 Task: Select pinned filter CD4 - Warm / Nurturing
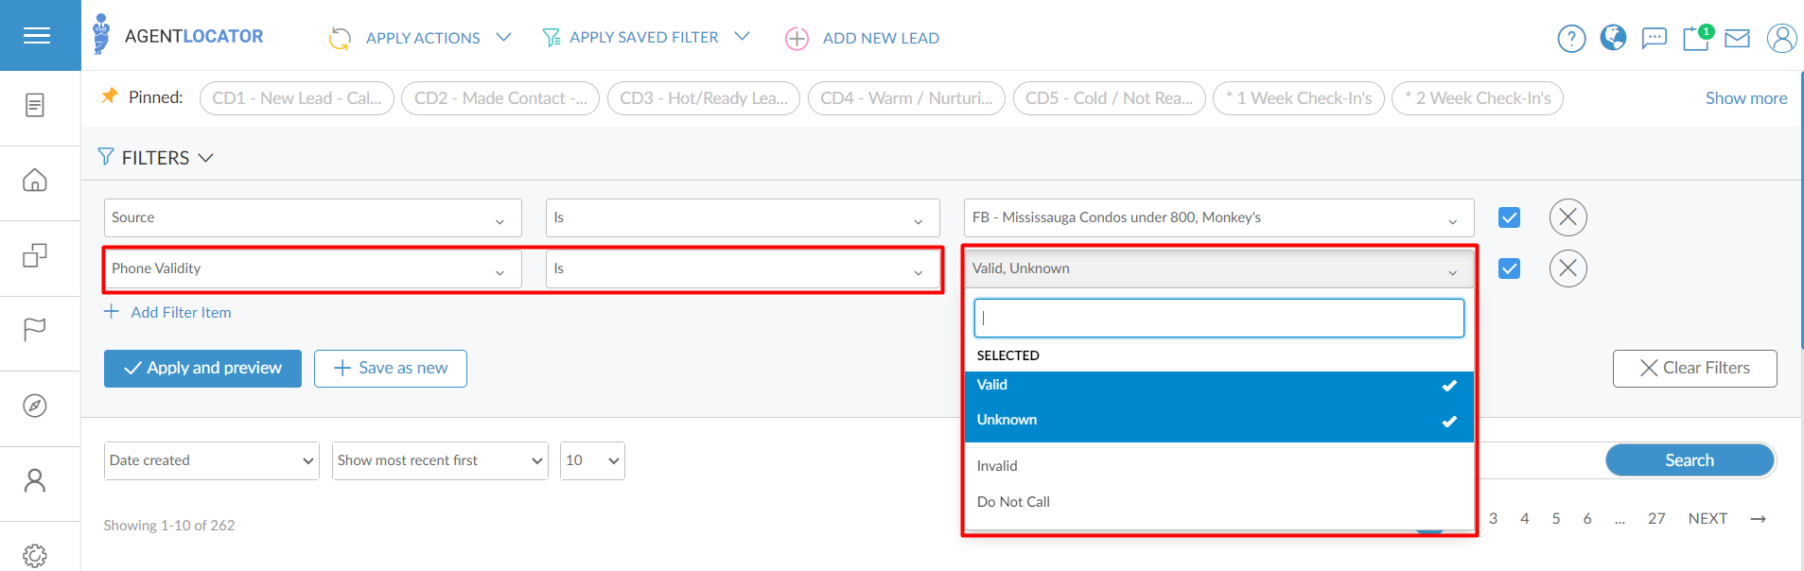(906, 98)
